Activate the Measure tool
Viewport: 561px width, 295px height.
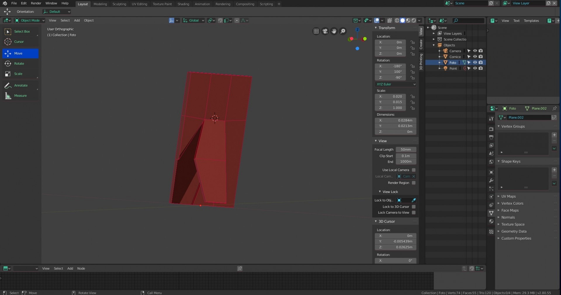[x=20, y=96]
